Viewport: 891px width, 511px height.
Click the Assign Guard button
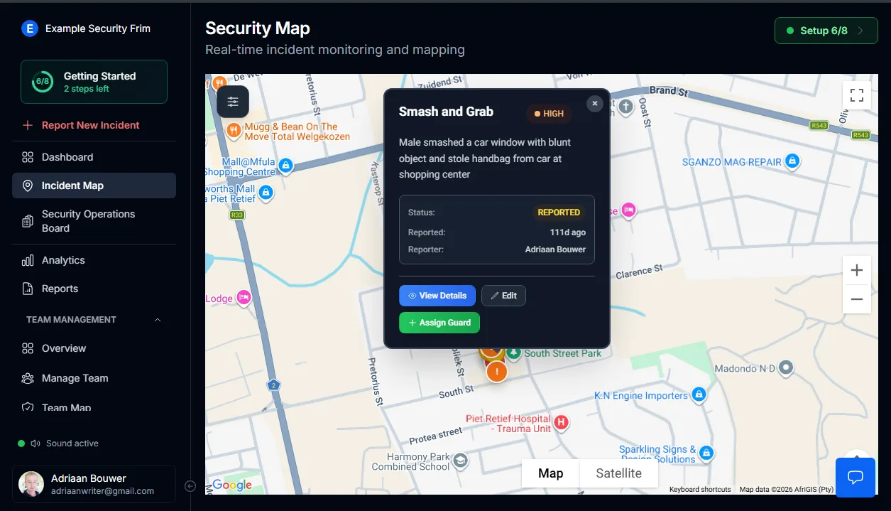tap(439, 322)
